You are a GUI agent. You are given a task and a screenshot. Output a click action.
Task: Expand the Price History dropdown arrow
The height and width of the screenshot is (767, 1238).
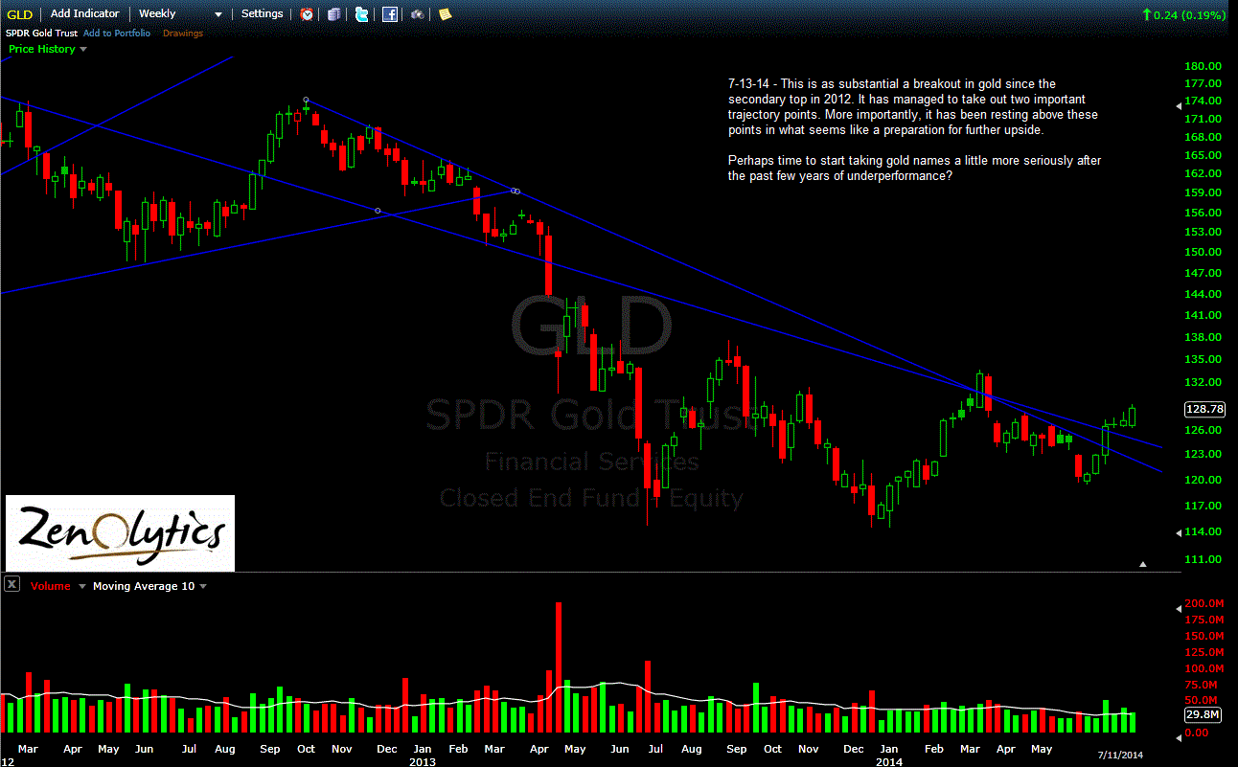83,49
